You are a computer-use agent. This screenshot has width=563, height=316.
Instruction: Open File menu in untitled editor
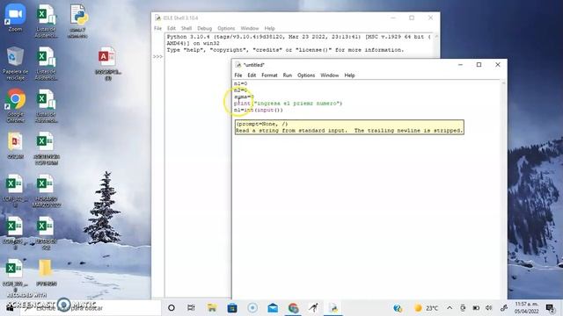(238, 75)
